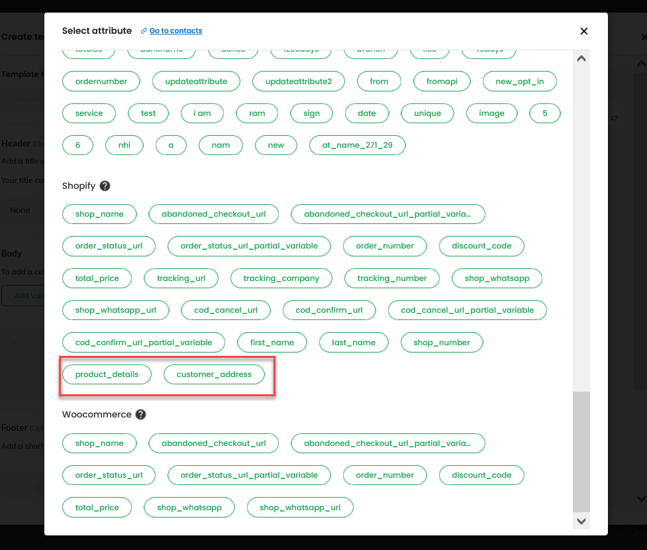This screenshot has width=647, height=550.
Task: Choose Woocommerce order_number attribute
Action: coord(385,475)
